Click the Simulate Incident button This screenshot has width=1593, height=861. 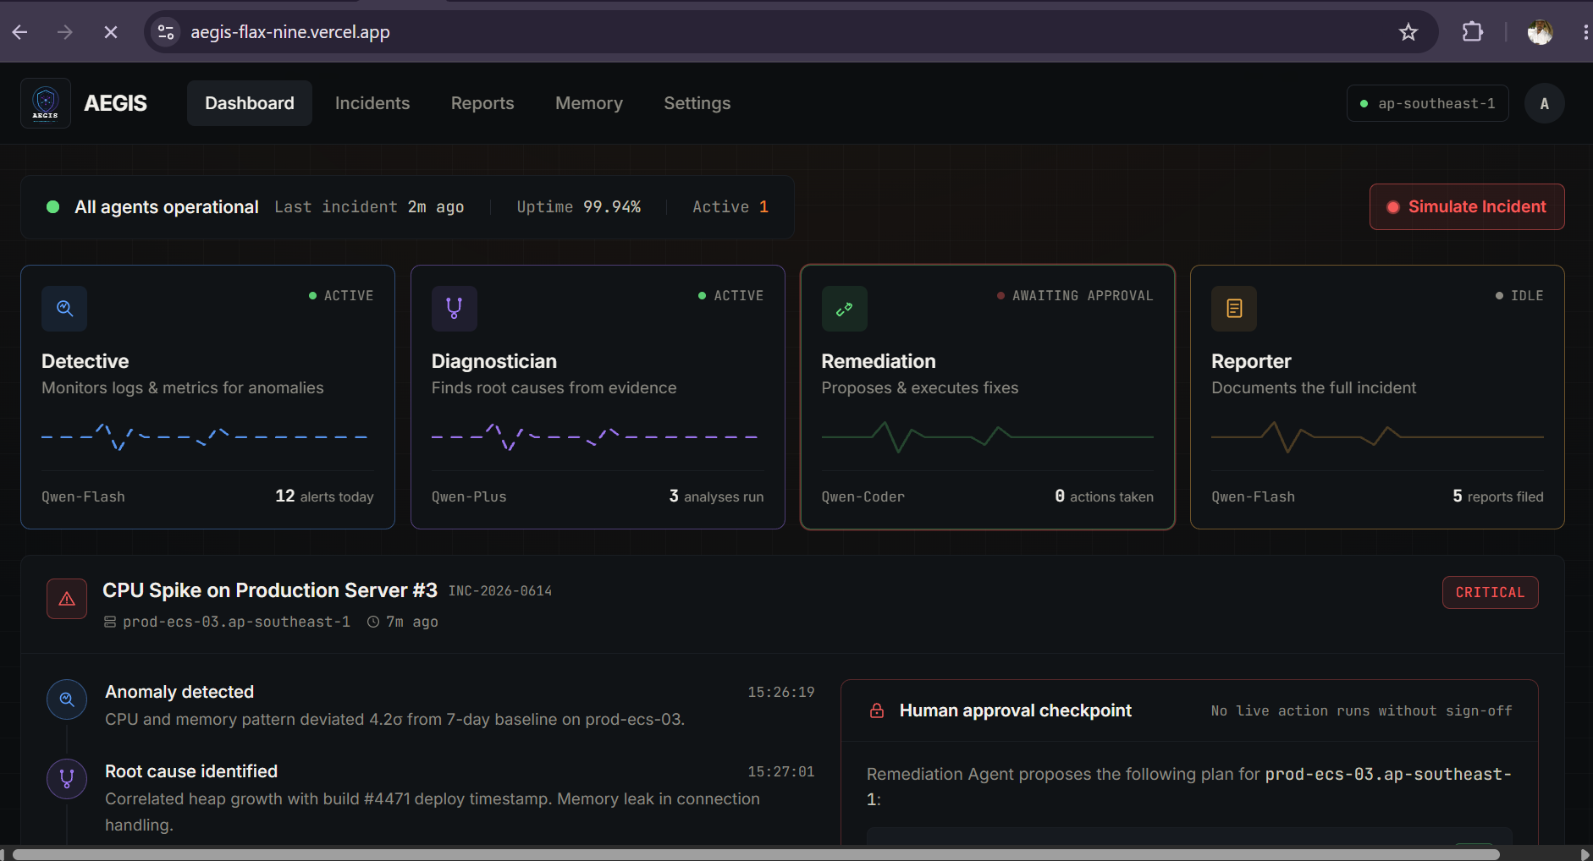coord(1467,206)
